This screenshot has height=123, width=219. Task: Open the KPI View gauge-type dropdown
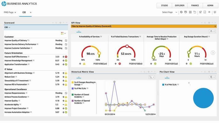[x=212, y=31]
